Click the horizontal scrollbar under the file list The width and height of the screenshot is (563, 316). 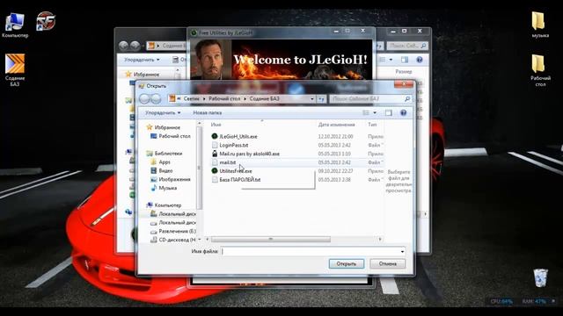click(x=271, y=239)
